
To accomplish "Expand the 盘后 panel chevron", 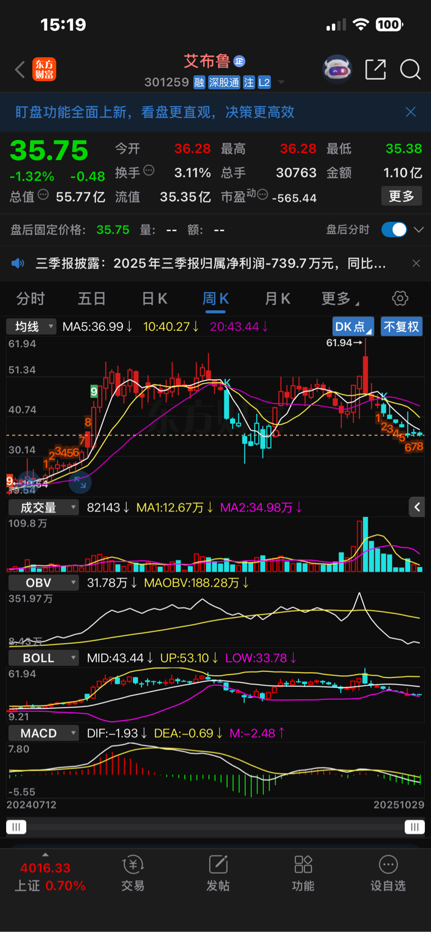I will coord(419,230).
